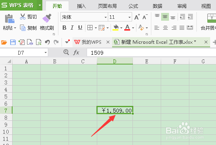The width and height of the screenshot is (216, 145).
Task: Click the draw border table icon
Action: (x=102, y=28)
